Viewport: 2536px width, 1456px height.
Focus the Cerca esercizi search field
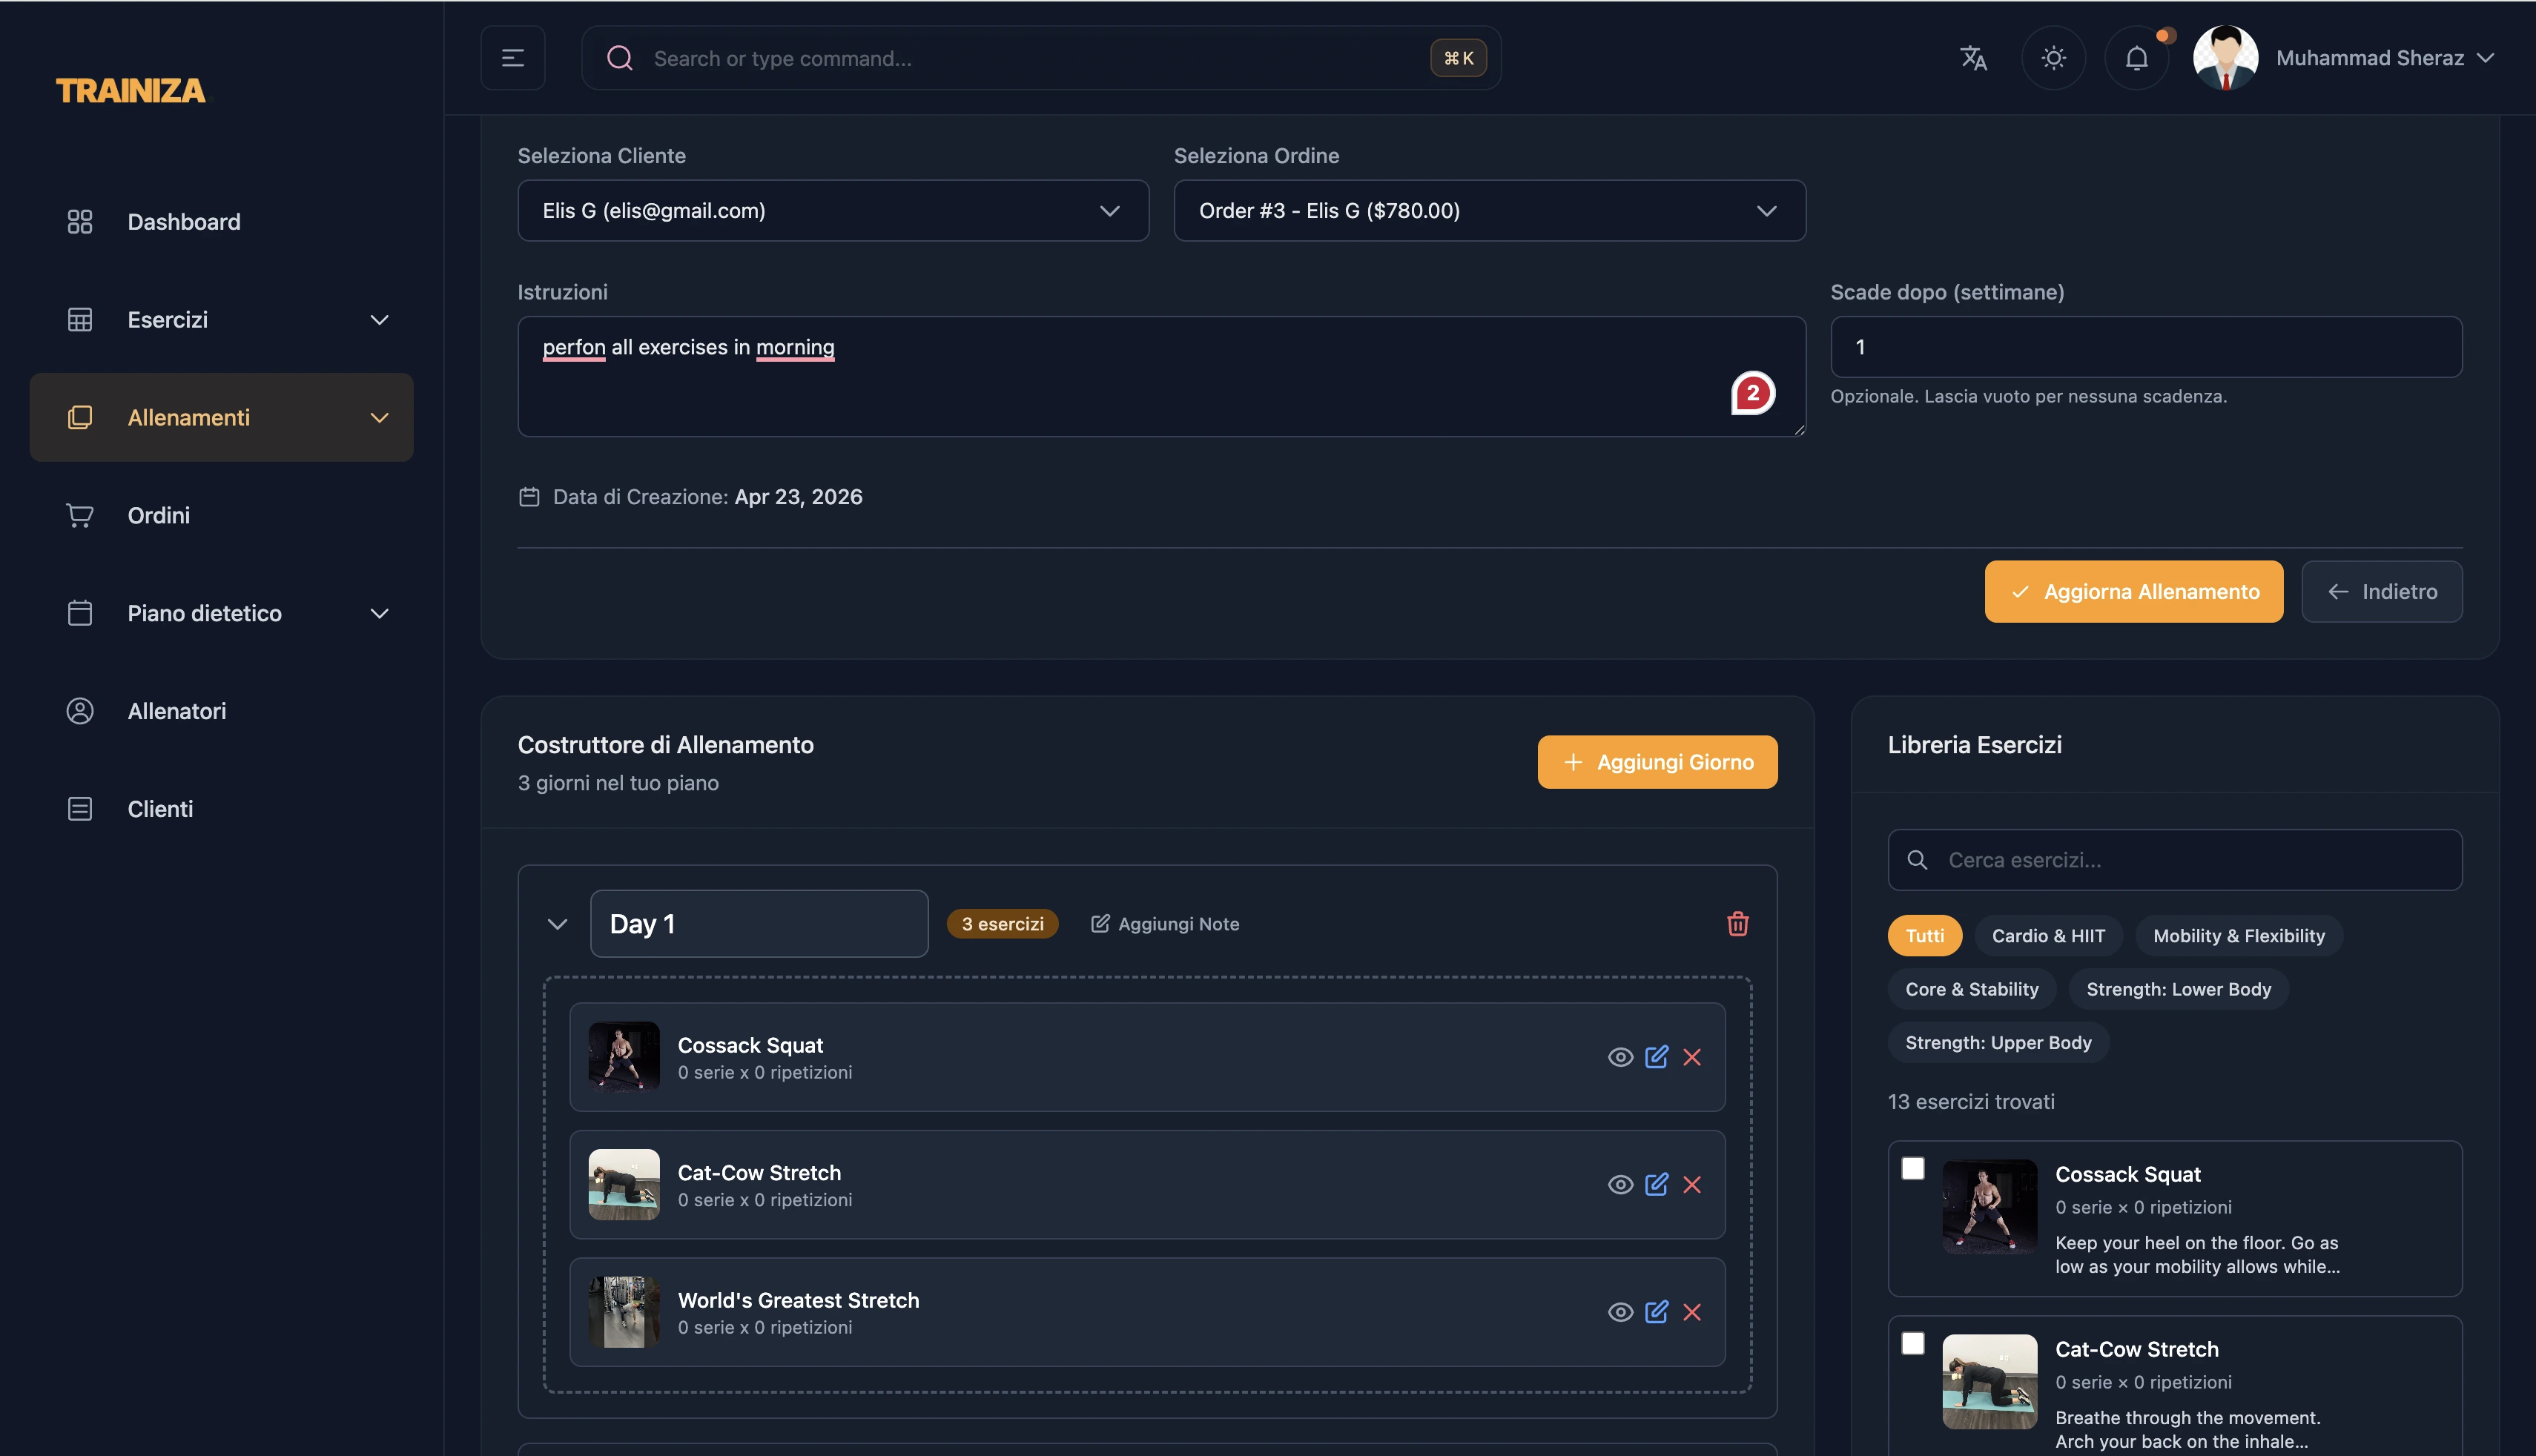coord(2174,860)
